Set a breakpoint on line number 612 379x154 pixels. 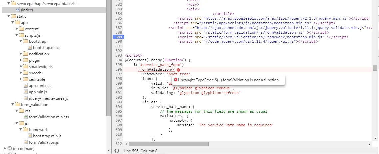click(119, 144)
